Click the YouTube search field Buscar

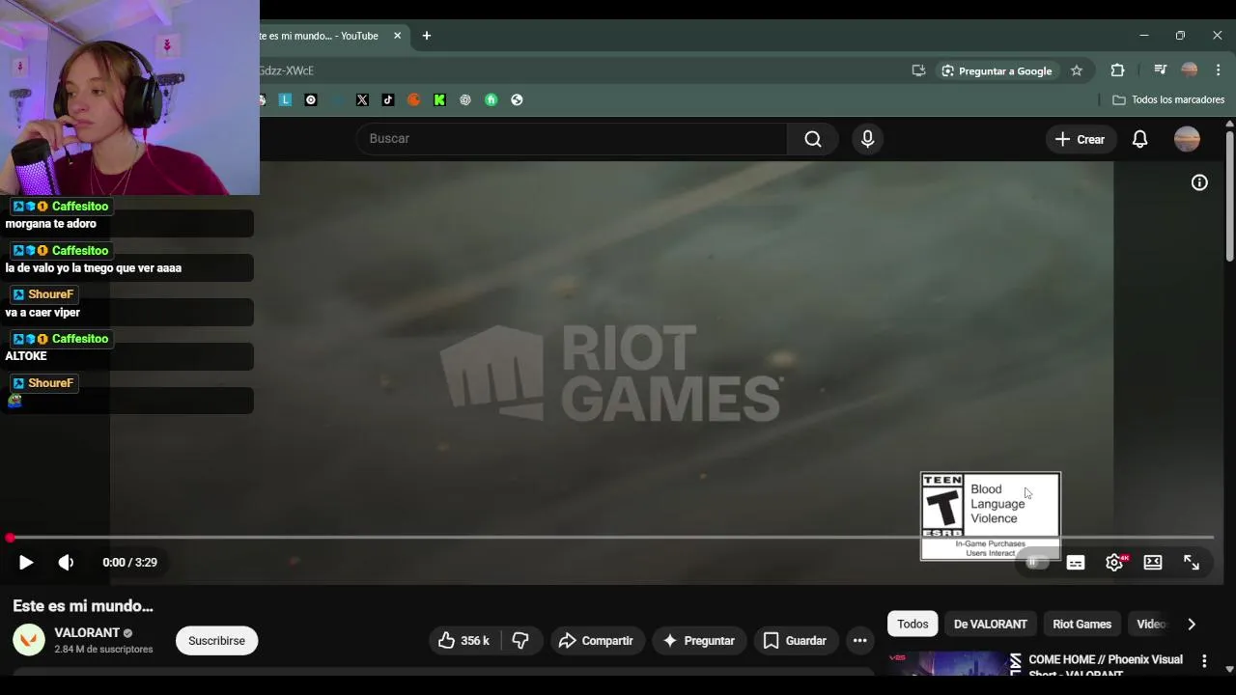pyautogui.click(x=572, y=139)
